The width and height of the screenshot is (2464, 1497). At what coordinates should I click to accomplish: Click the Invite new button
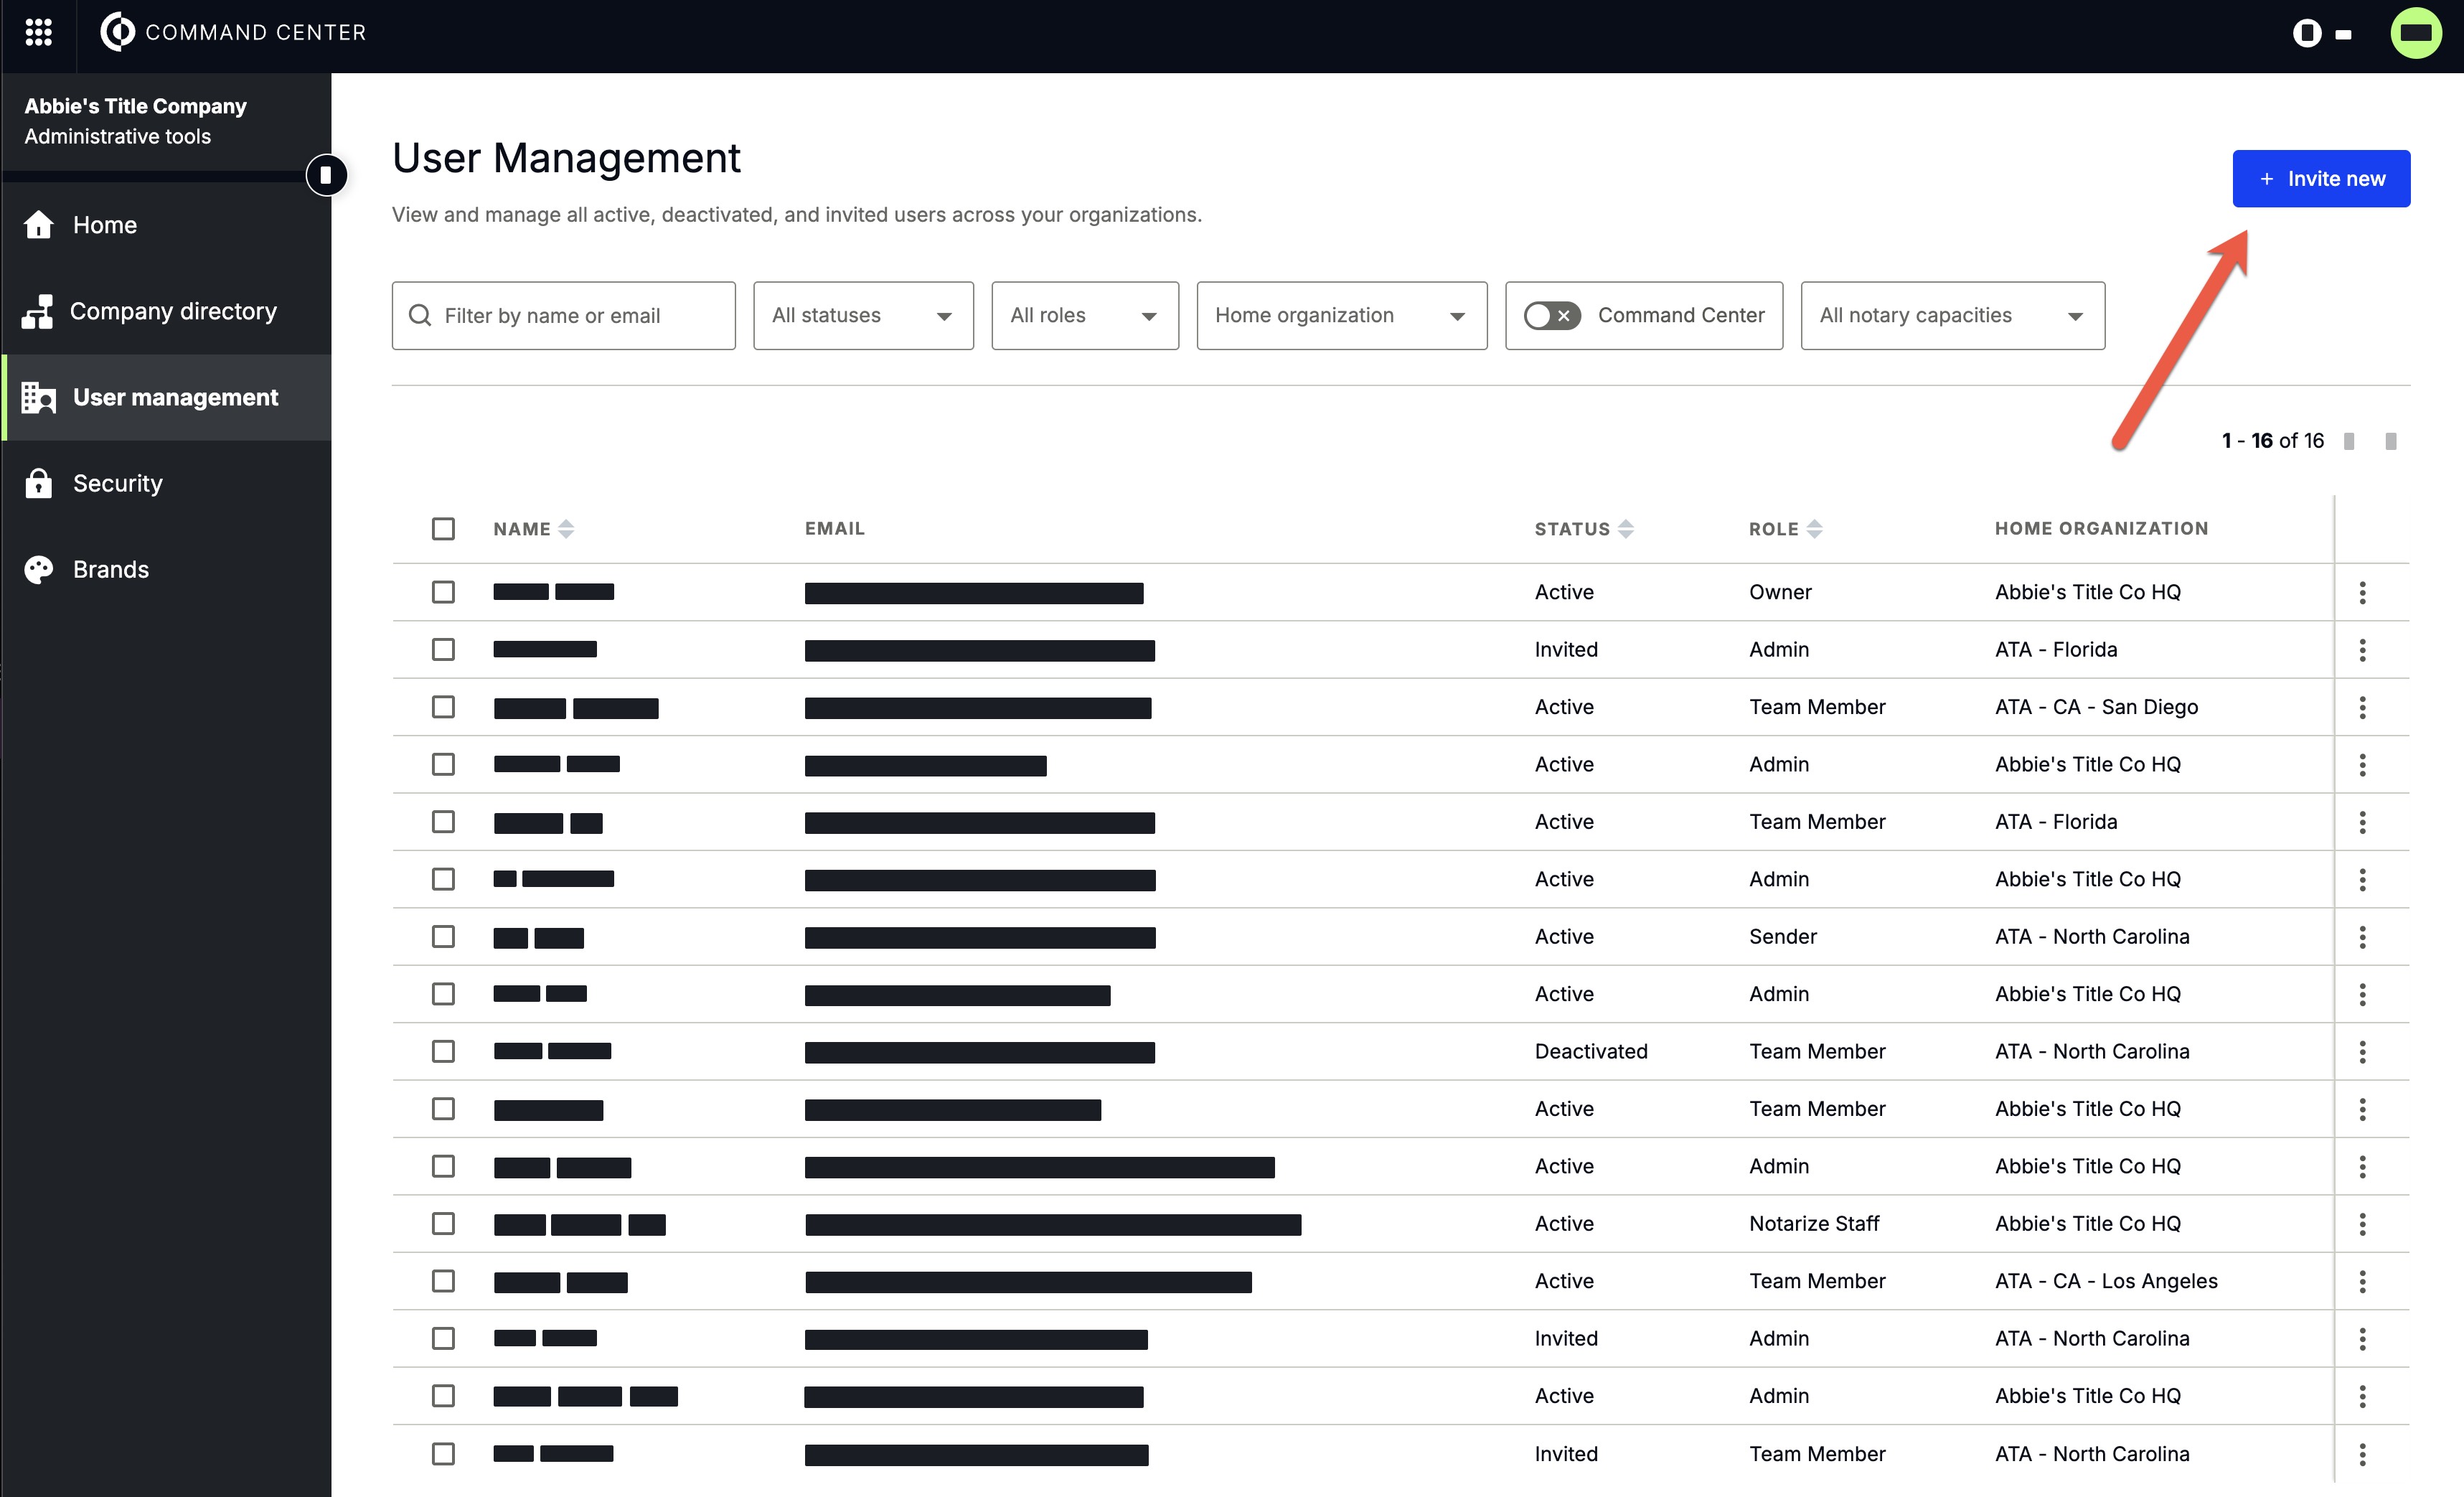click(2321, 179)
